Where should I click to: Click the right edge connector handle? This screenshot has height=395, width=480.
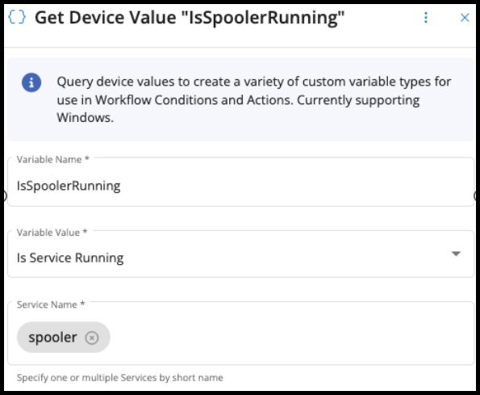476,195
